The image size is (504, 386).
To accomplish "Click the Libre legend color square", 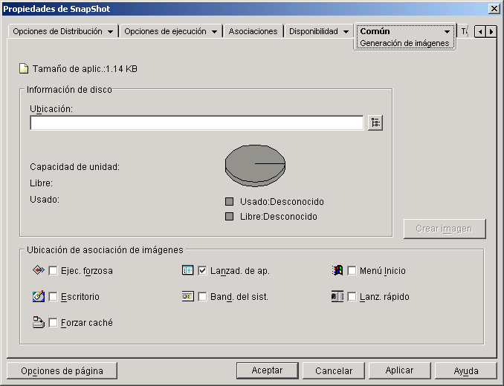I will pyautogui.click(x=229, y=216).
